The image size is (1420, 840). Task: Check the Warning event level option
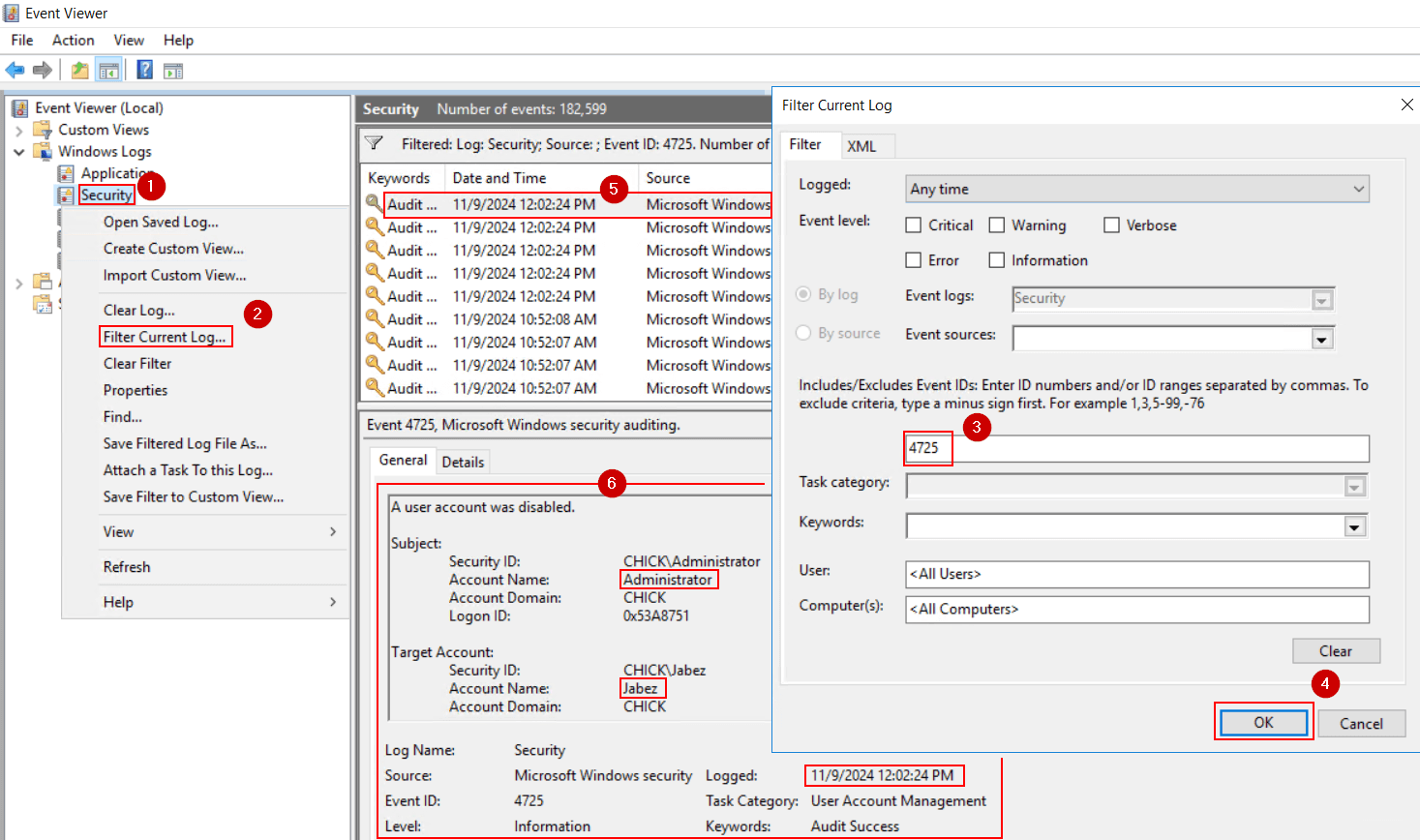pos(997,225)
